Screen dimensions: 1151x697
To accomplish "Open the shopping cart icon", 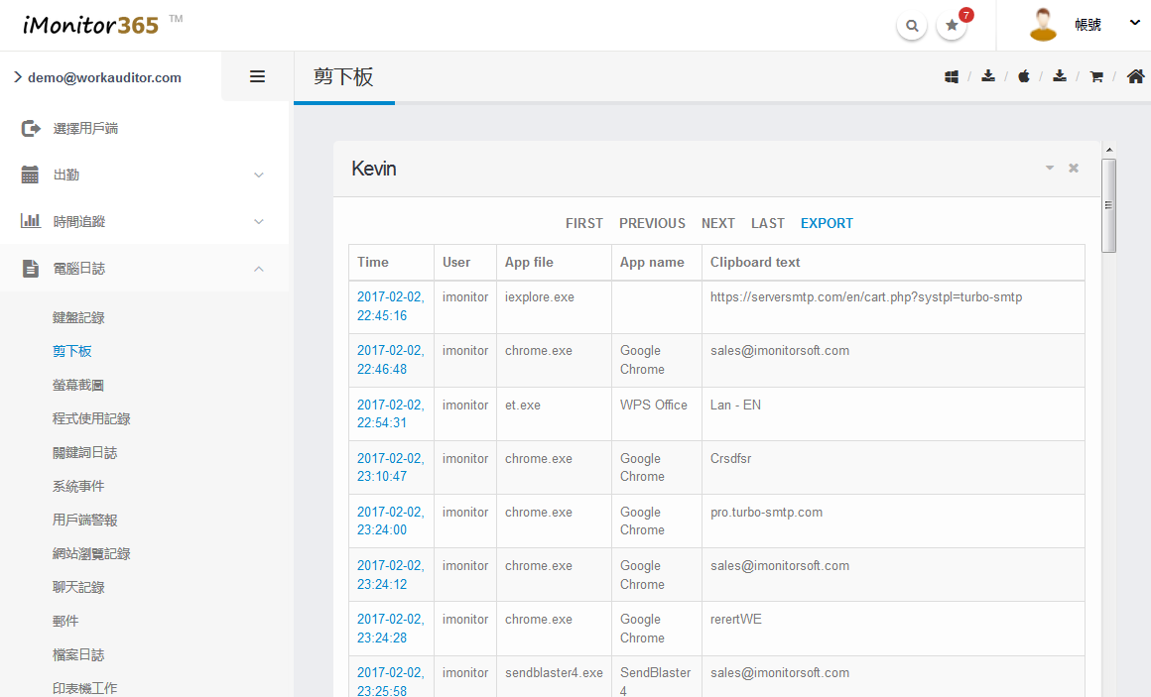I will pyautogui.click(x=1096, y=76).
